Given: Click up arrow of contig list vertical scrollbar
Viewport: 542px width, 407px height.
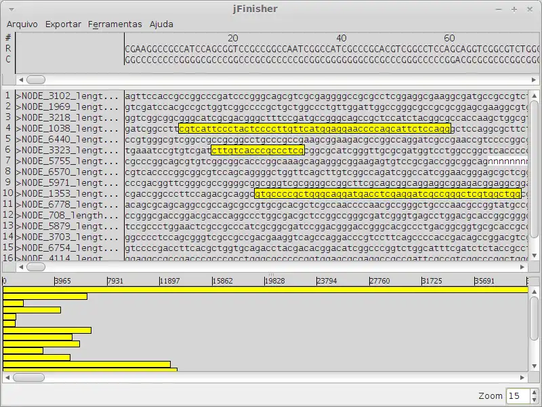Looking at the screenshot, I should 534,96.
